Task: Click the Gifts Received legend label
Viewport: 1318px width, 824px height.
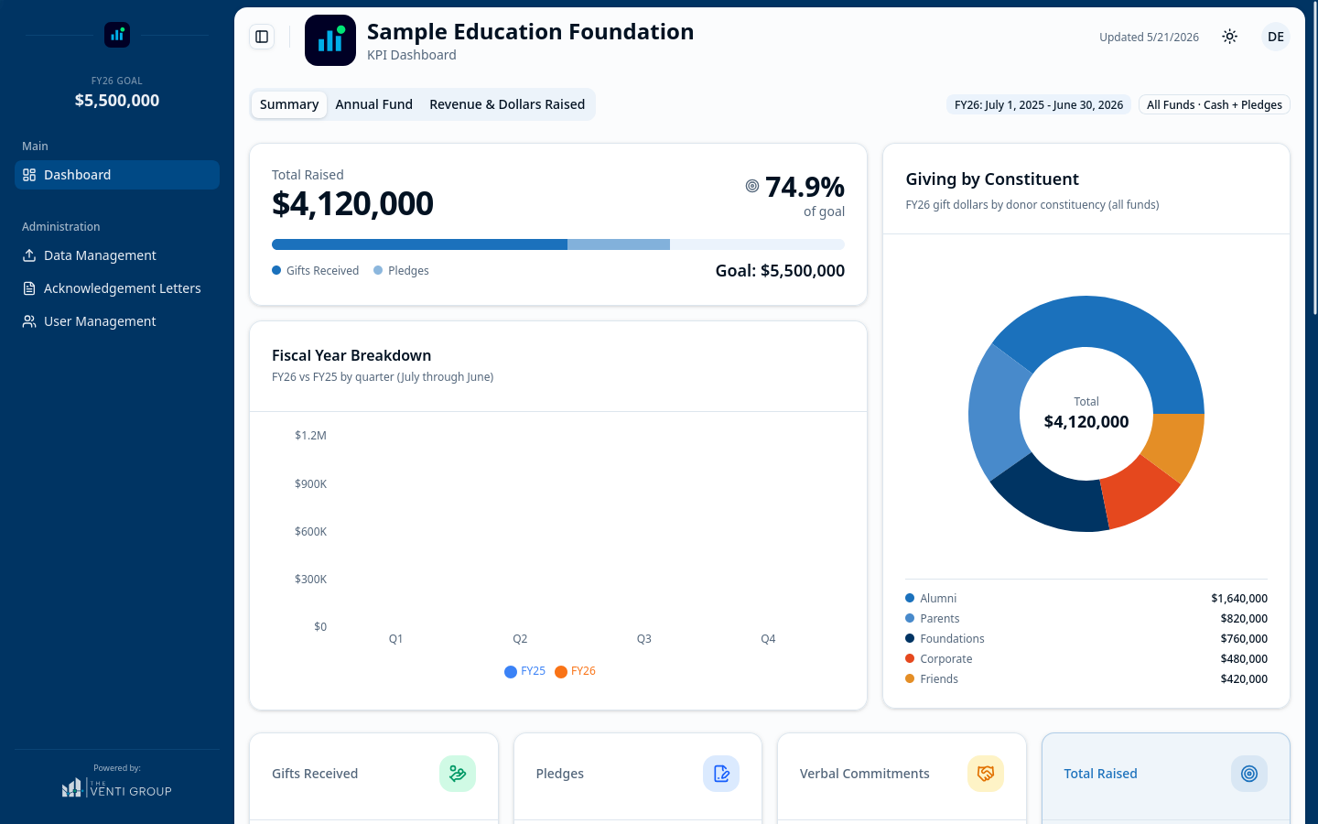Action: click(x=322, y=271)
